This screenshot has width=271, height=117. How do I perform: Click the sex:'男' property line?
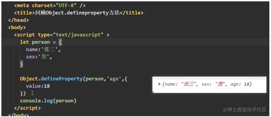tap(39, 57)
